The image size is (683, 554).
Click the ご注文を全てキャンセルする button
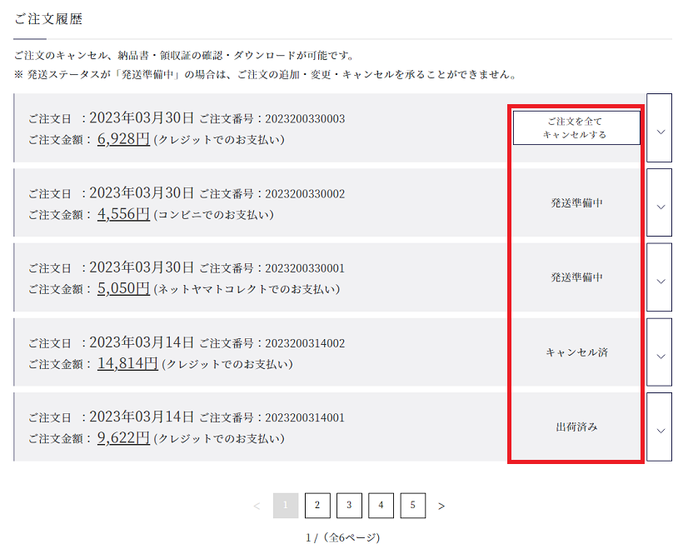[576, 127]
